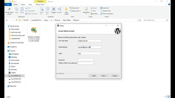Switch to large icons view button
Viewport: 175px width, 98px height.
(169, 97)
